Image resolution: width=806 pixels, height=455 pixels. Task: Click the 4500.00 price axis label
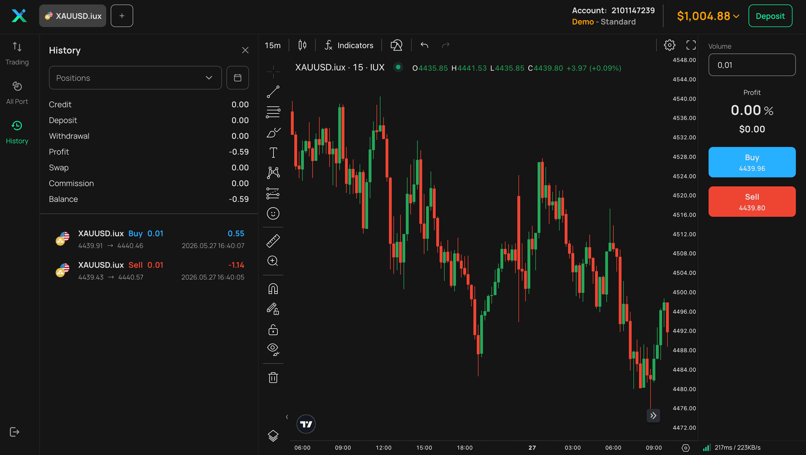point(684,292)
